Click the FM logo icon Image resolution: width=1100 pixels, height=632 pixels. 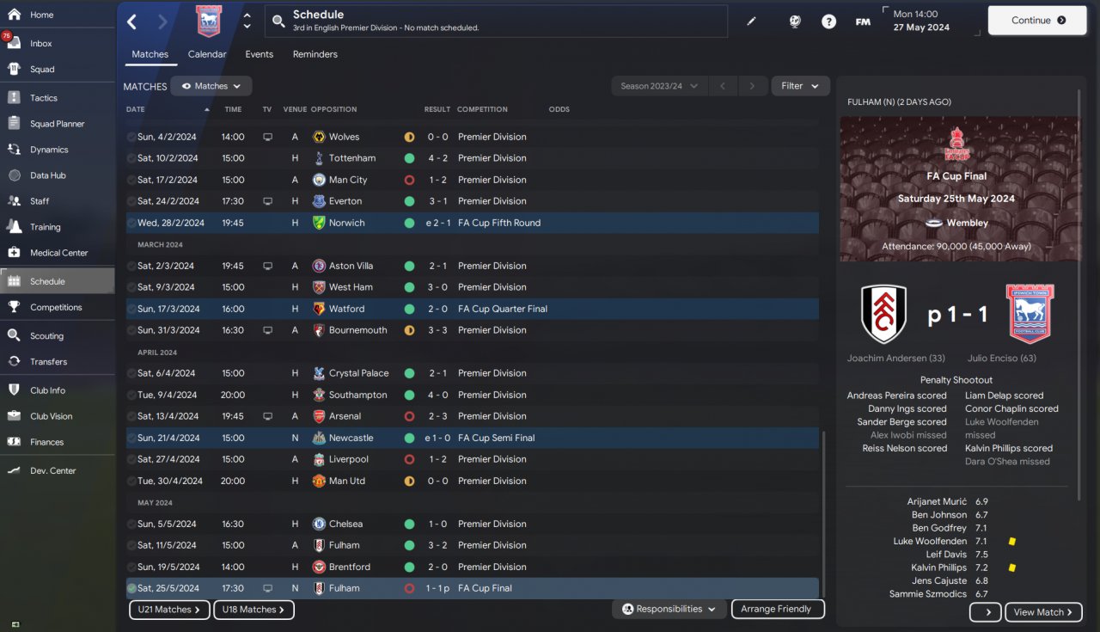(863, 21)
